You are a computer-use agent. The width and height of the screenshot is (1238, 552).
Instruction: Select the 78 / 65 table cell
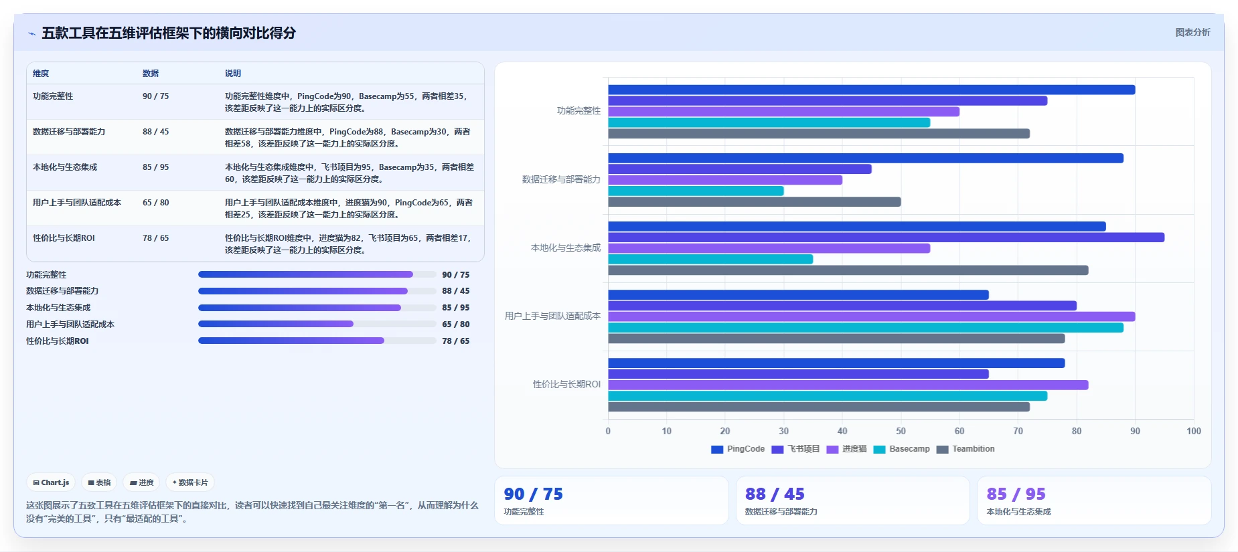(155, 238)
